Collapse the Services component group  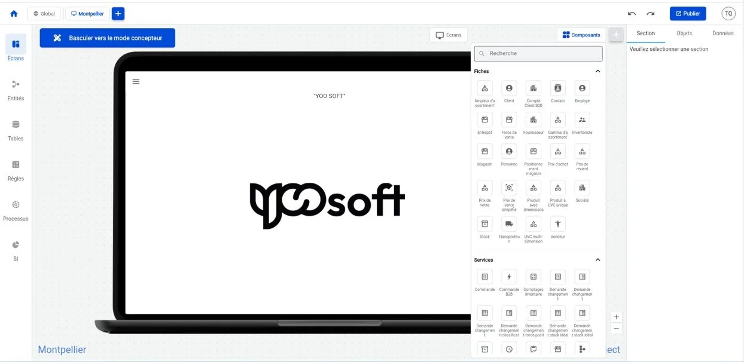(597, 260)
